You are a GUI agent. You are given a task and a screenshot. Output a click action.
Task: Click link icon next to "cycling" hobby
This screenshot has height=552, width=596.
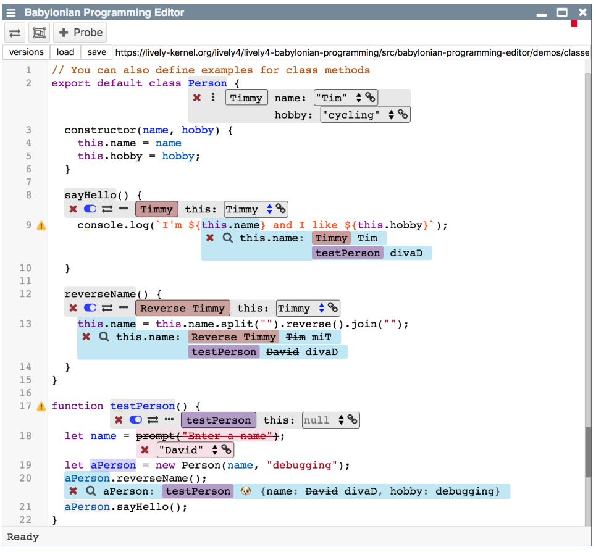tap(403, 114)
